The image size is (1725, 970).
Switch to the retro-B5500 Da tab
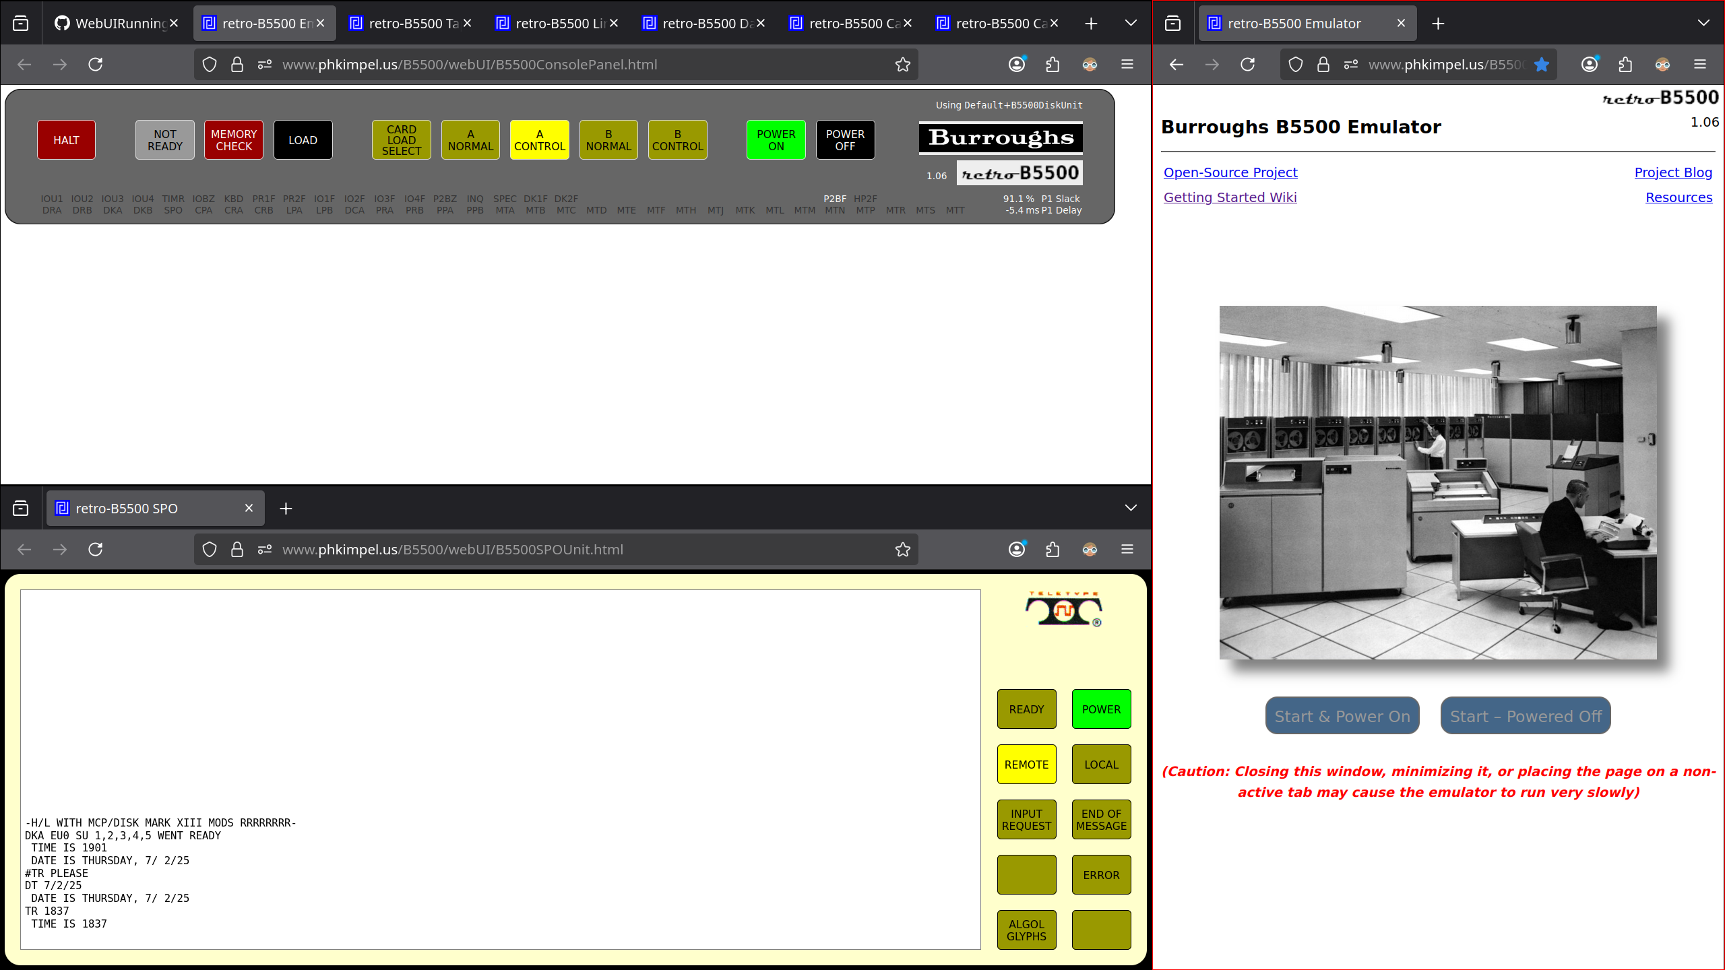(x=704, y=24)
